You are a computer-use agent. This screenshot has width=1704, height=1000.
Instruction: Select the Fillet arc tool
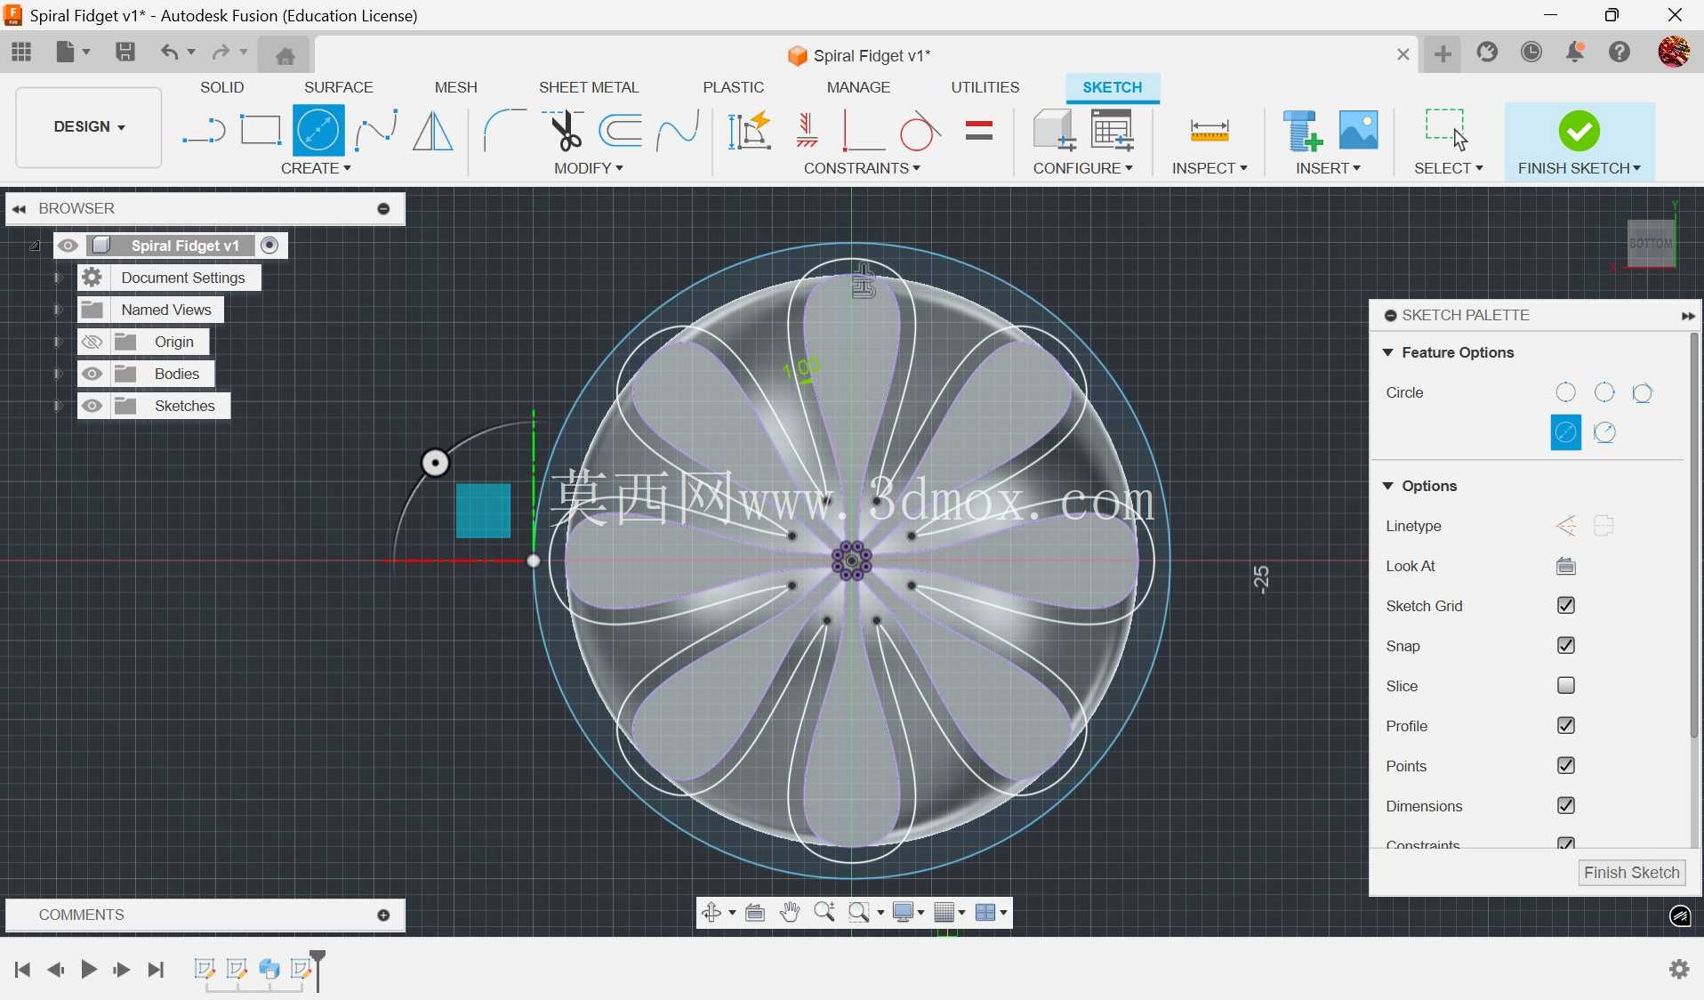[505, 131]
